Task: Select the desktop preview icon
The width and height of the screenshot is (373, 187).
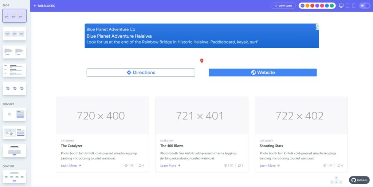Action: tap(341, 6)
